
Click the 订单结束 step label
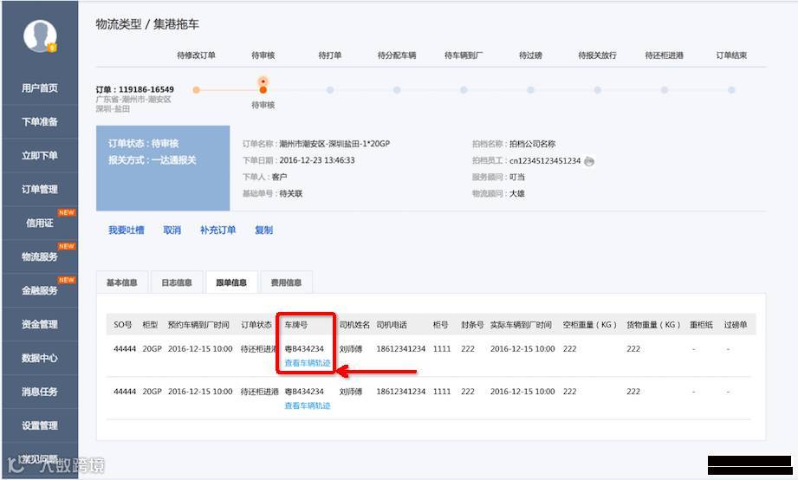[x=731, y=55]
